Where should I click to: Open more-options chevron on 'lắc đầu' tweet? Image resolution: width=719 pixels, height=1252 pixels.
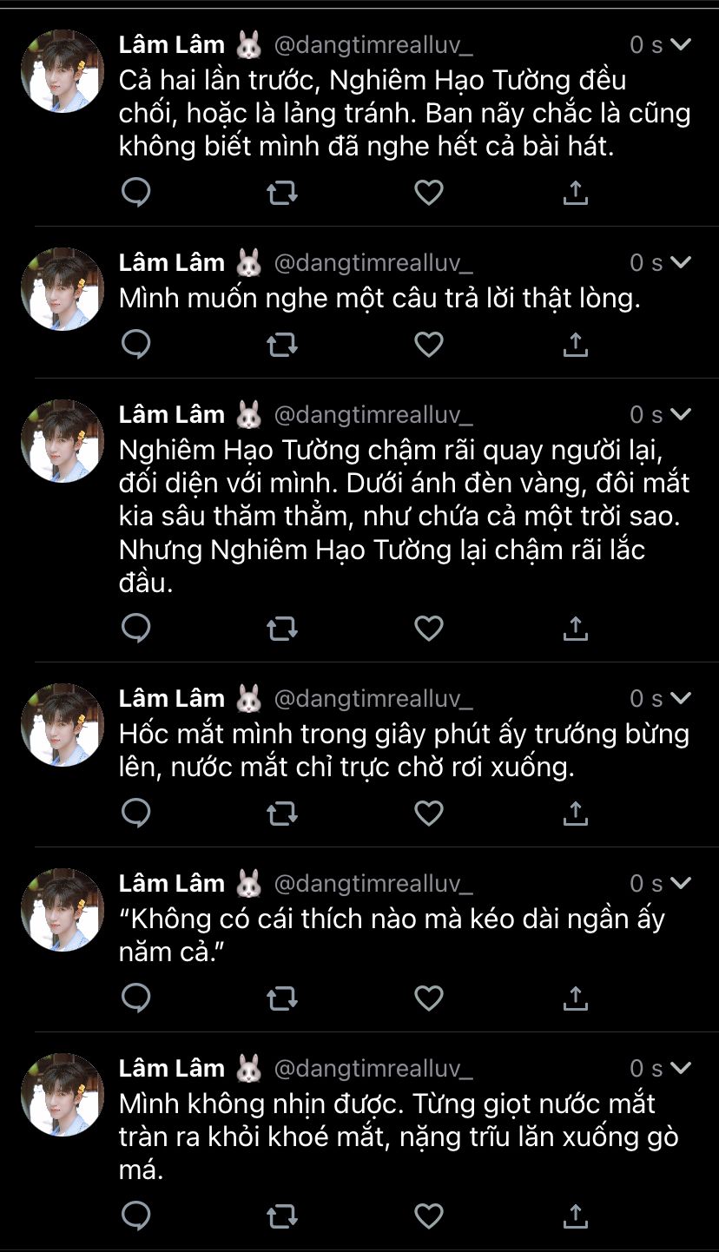[x=682, y=414]
